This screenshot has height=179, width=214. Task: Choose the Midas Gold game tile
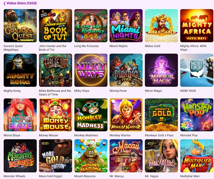pos(162,25)
